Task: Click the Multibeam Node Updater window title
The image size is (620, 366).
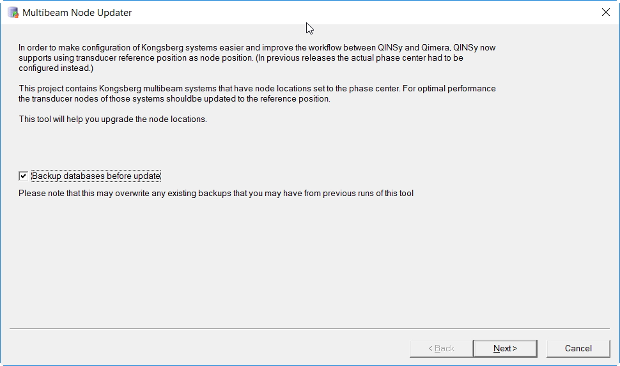Action: [x=77, y=13]
